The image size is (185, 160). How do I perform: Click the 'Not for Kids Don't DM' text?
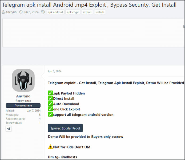tap(72, 147)
